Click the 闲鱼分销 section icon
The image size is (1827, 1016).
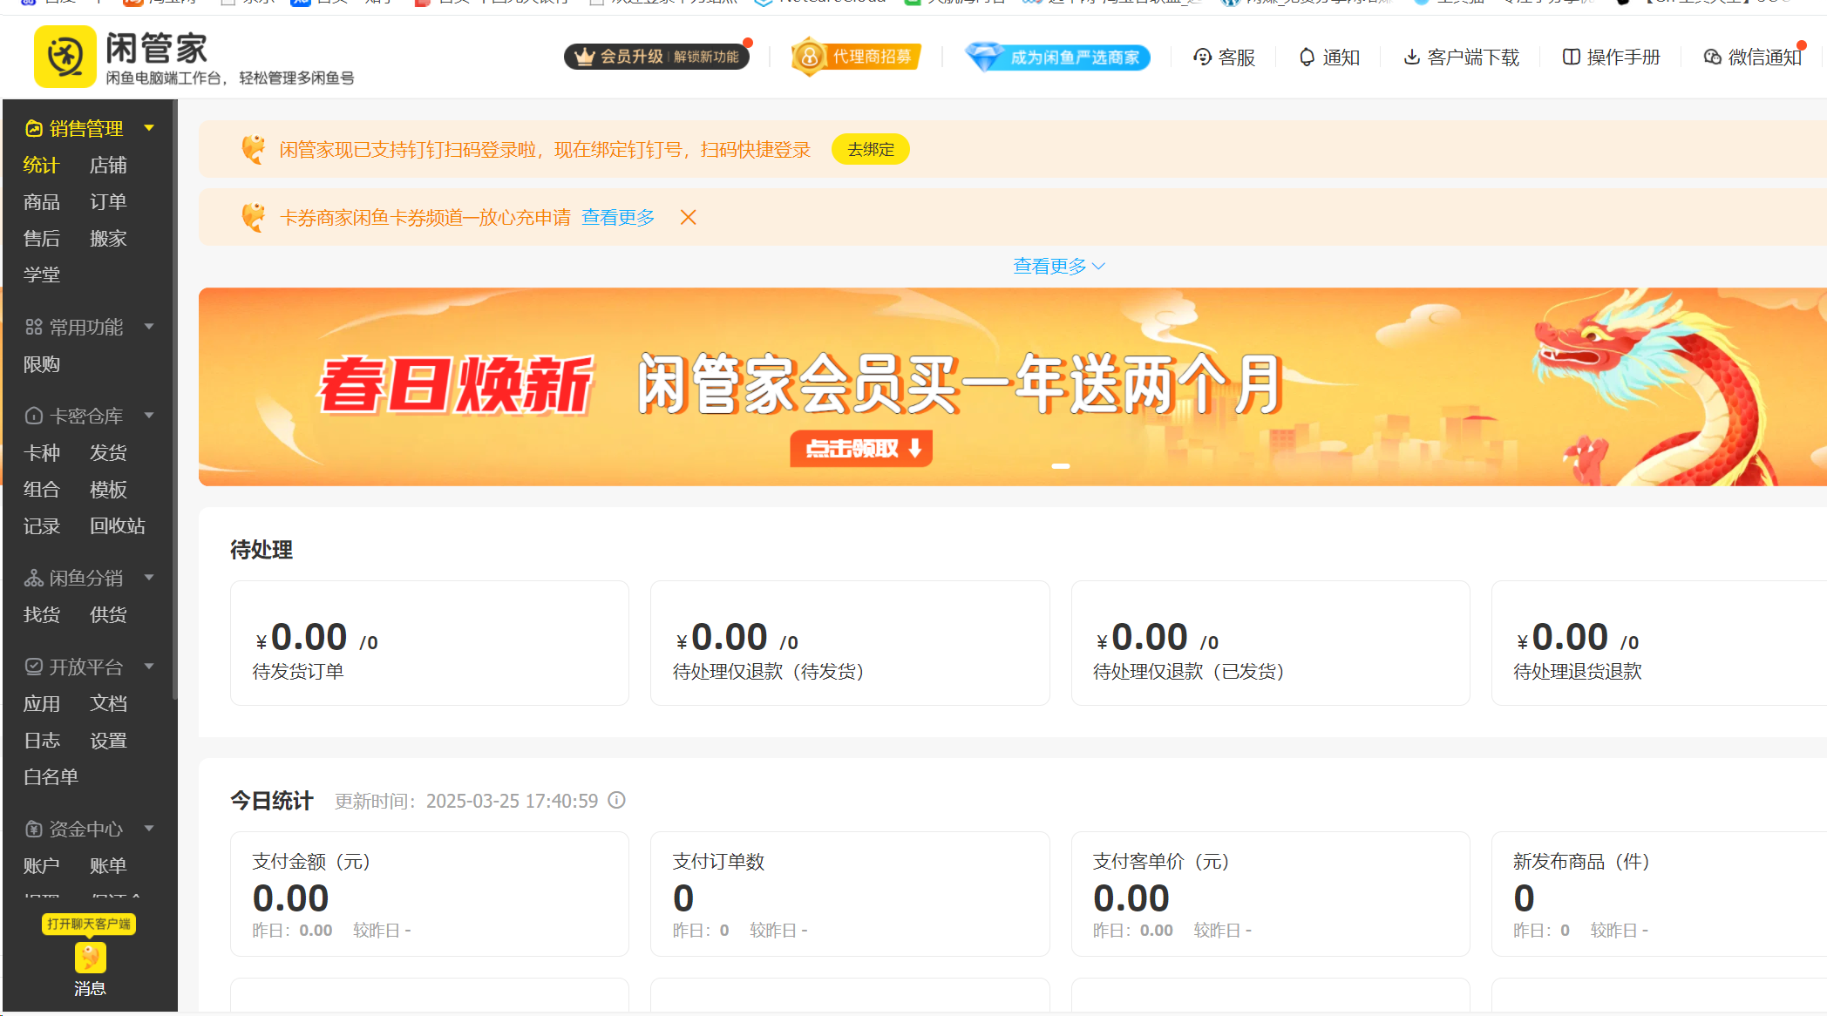tap(34, 579)
